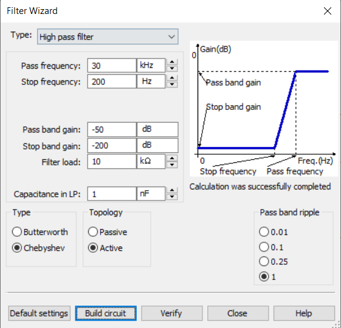Click the Verify button
Image resolution: width=341 pixels, height=328 pixels.
(x=172, y=313)
